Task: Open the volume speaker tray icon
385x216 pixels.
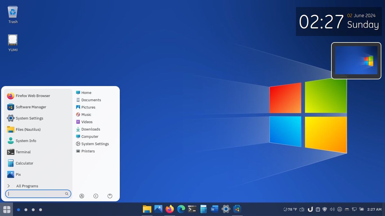Action: (332, 209)
